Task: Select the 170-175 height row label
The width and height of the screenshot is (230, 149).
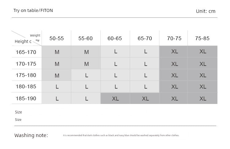Action: (x=26, y=64)
